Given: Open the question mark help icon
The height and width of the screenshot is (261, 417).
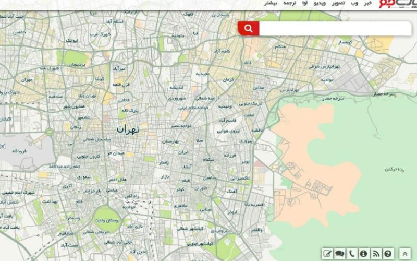Looking at the screenshot, I should click(x=387, y=254).
